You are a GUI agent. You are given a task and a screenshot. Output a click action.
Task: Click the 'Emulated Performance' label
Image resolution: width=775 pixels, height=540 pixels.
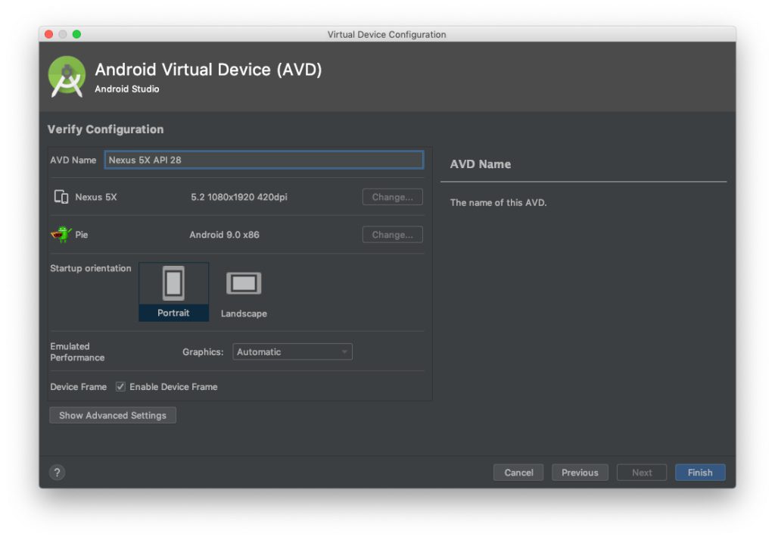(77, 351)
